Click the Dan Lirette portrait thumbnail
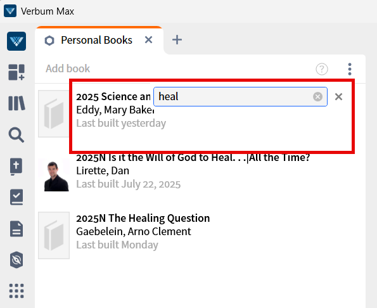 (x=54, y=175)
